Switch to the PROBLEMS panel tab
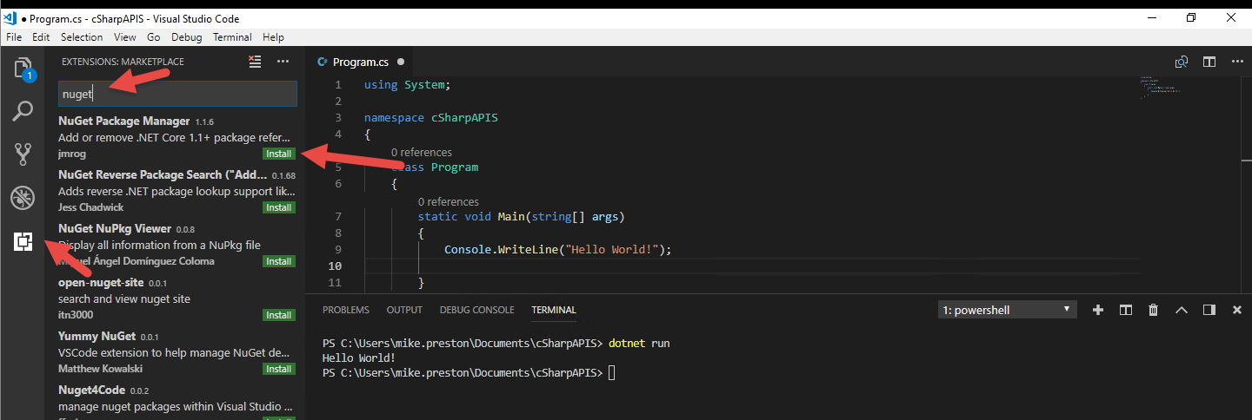This screenshot has width=1252, height=420. click(345, 310)
